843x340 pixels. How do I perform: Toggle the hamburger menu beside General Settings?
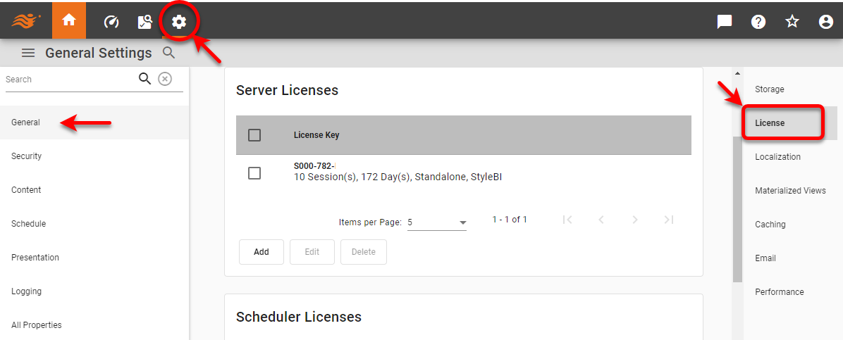(x=28, y=53)
